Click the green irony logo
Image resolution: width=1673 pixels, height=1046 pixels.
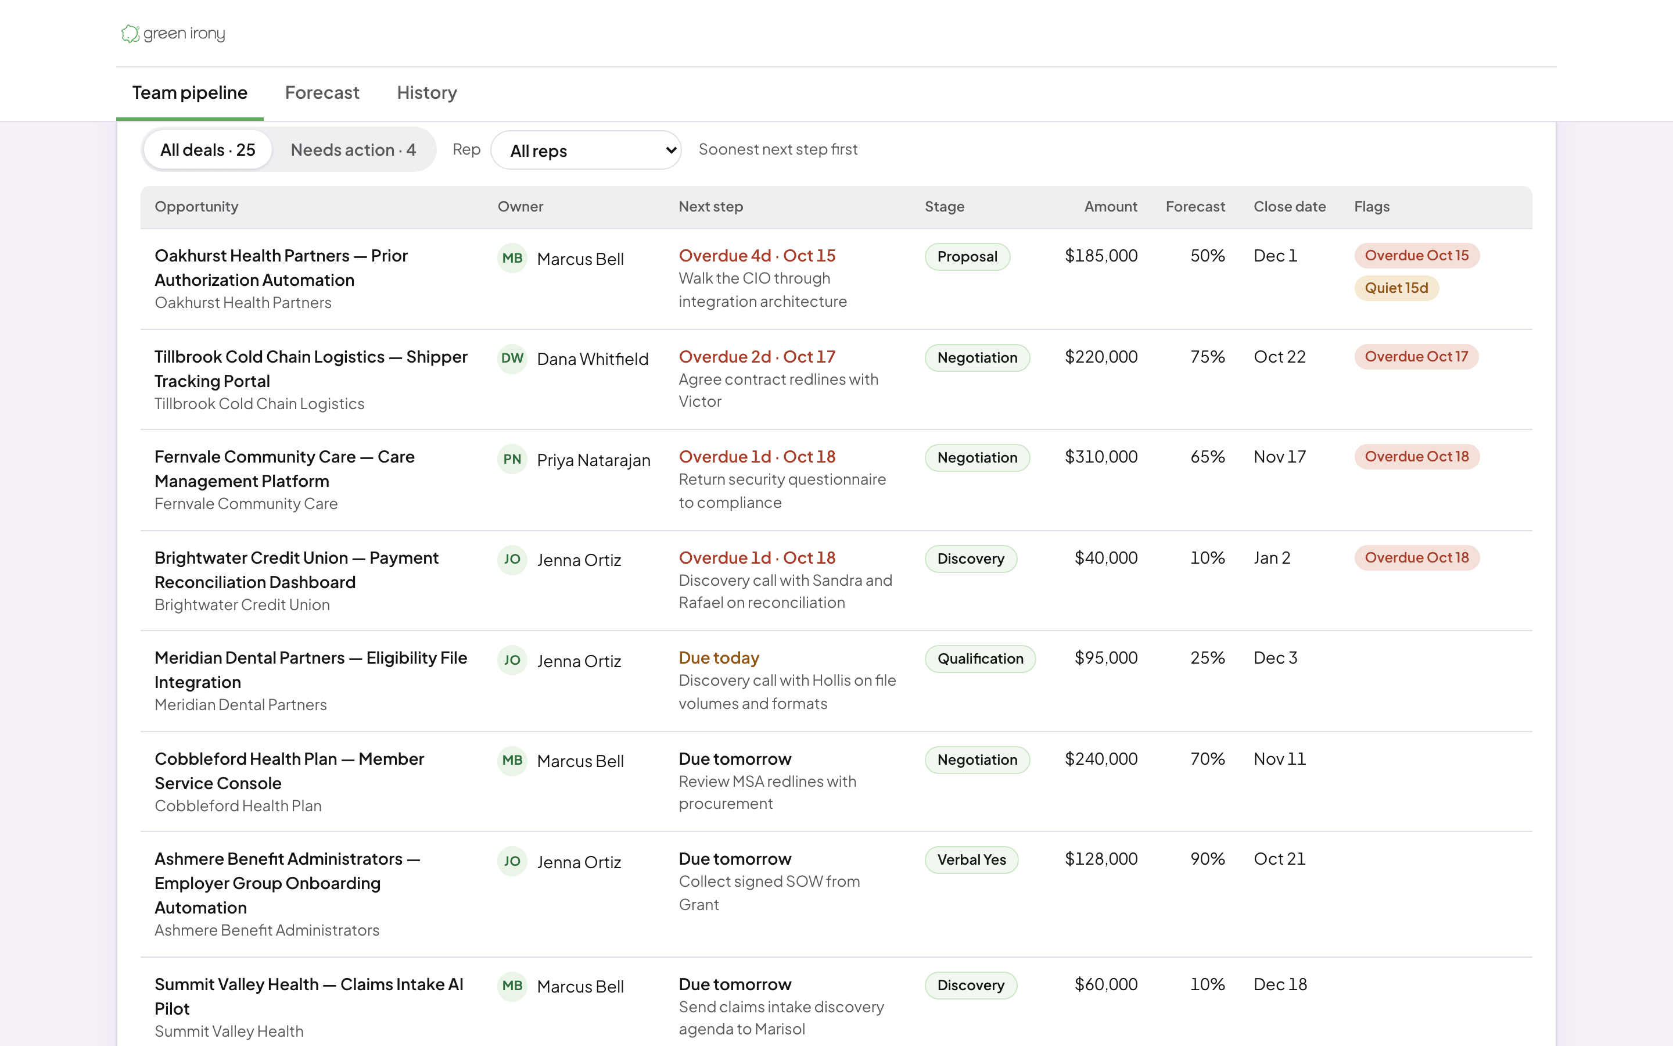click(x=173, y=33)
